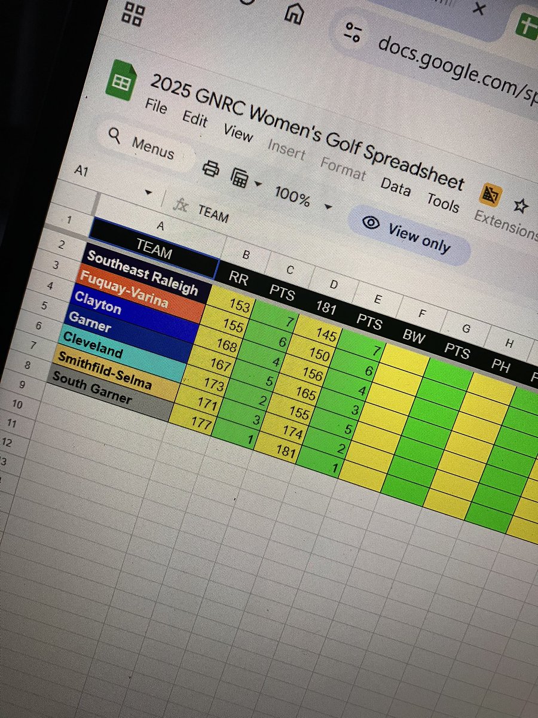Select column B header
This screenshot has width=538, height=718.
coord(246,255)
